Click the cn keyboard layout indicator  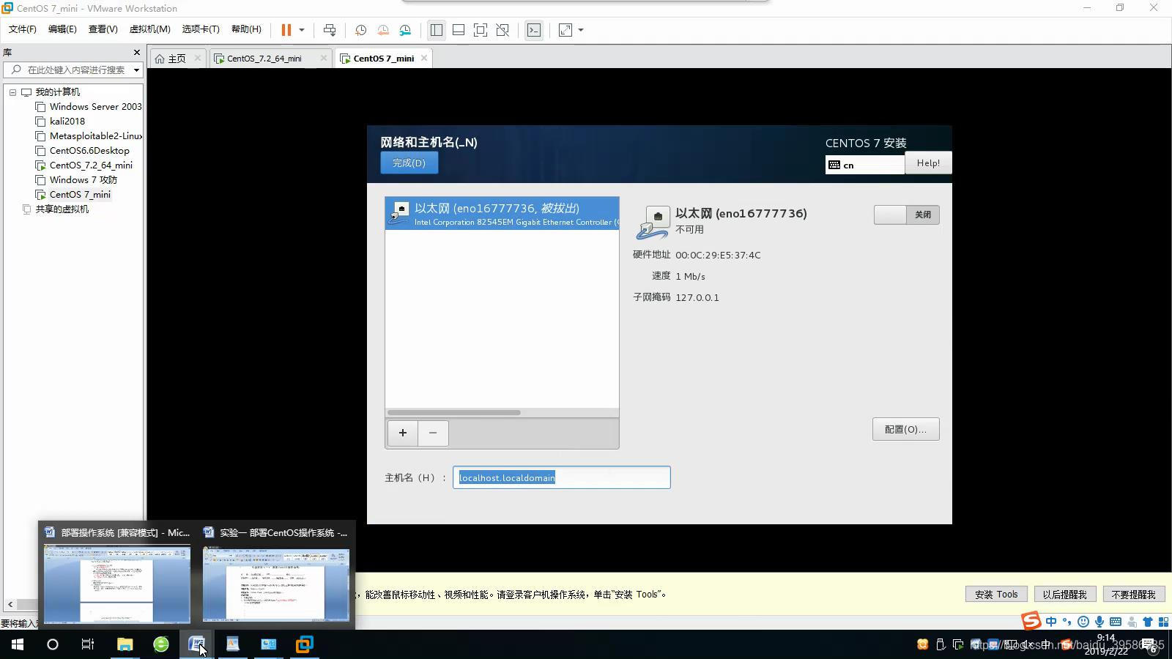click(865, 165)
